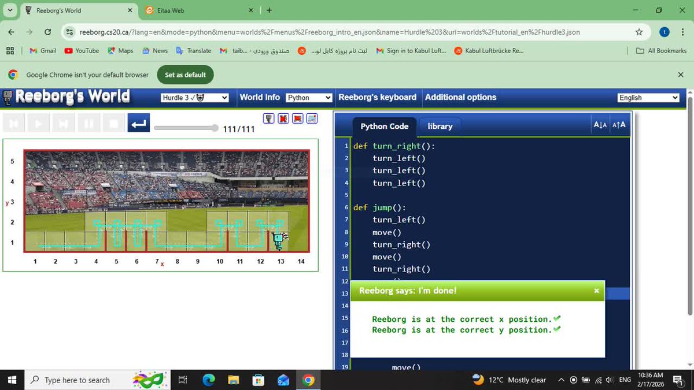Click the decrease font size (A↓A) button
The width and height of the screenshot is (694, 390).
tap(600, 125)
